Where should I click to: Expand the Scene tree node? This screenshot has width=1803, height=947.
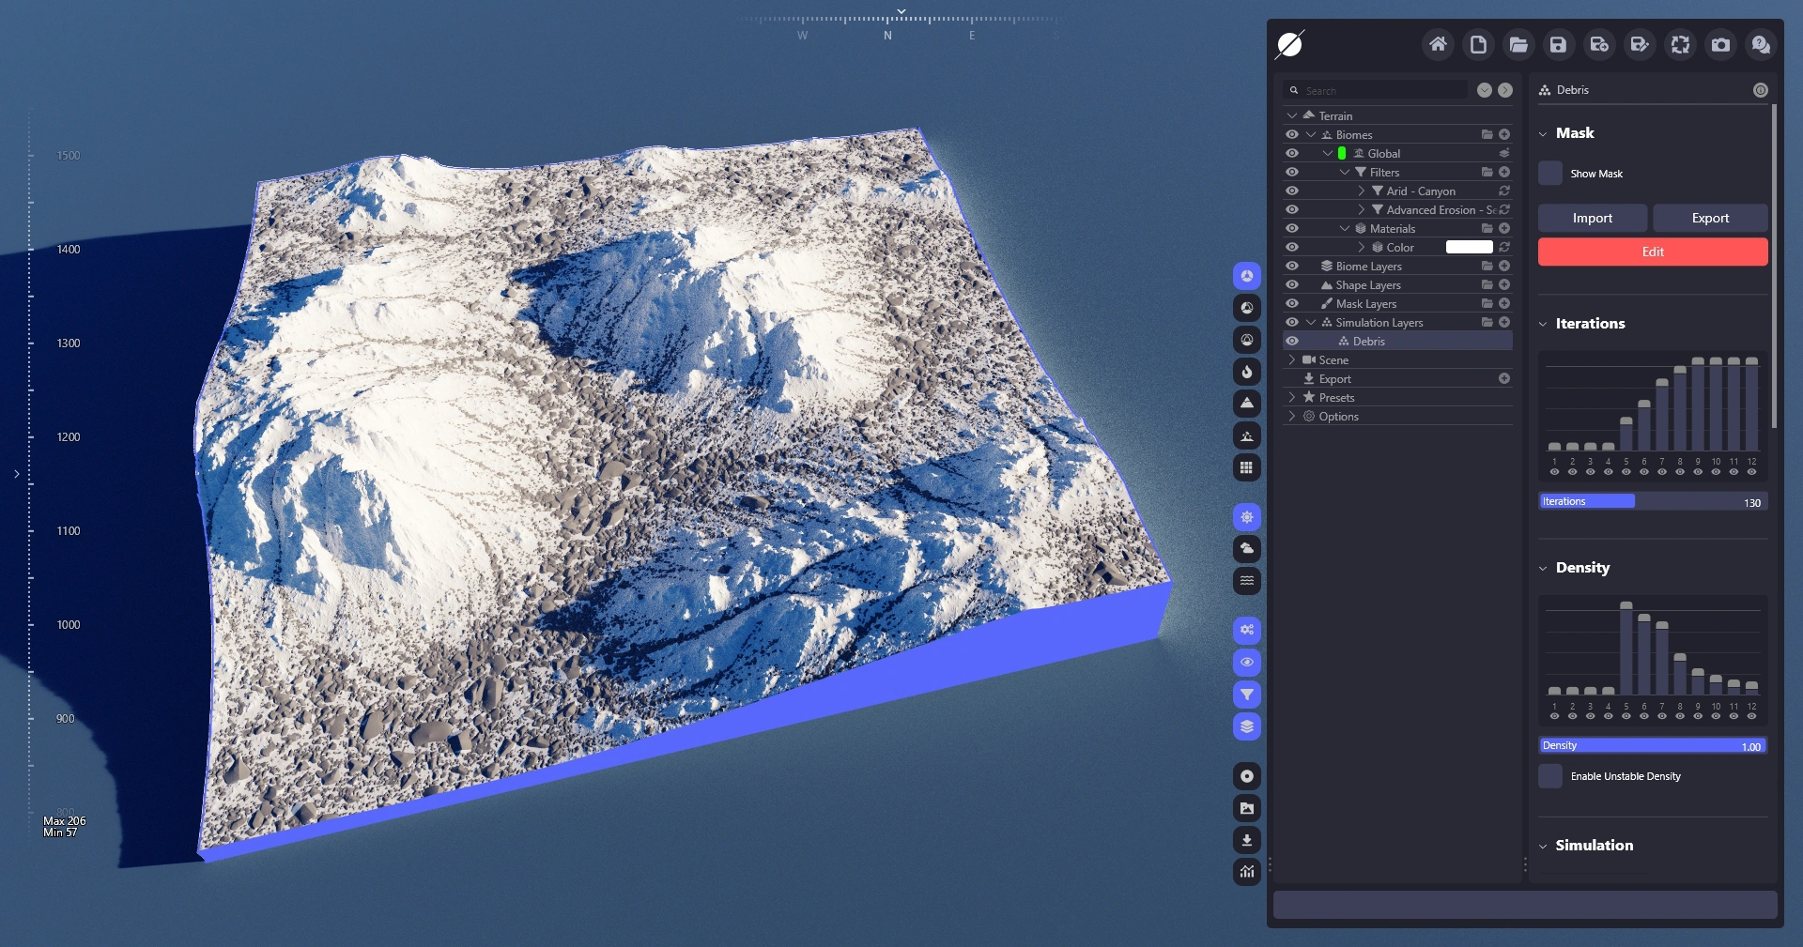[1292, 359]
